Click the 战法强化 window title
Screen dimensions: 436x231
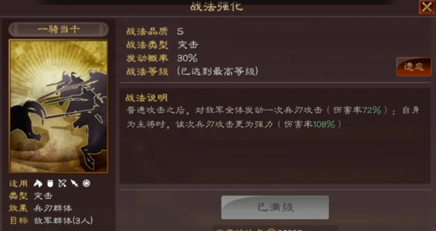[x=217, y=6]
